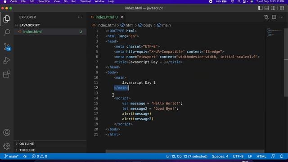Image resolution: width=288 pixels, height=162 pixels.
Task: Click the minimap in the editor
Action: click(x=275, y=32)
